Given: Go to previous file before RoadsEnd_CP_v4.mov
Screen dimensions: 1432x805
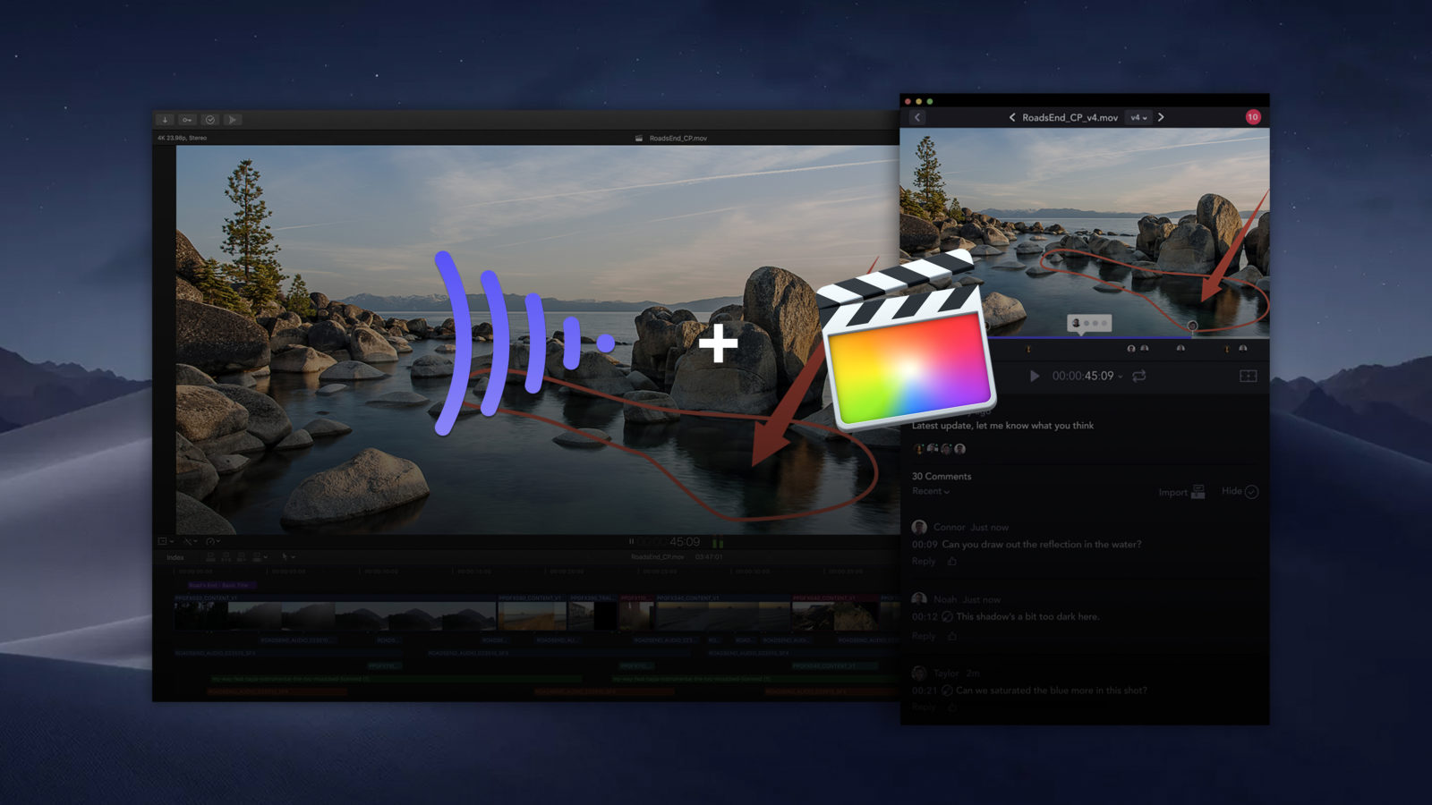Looking at the screenshot, I should [1011, 117].
